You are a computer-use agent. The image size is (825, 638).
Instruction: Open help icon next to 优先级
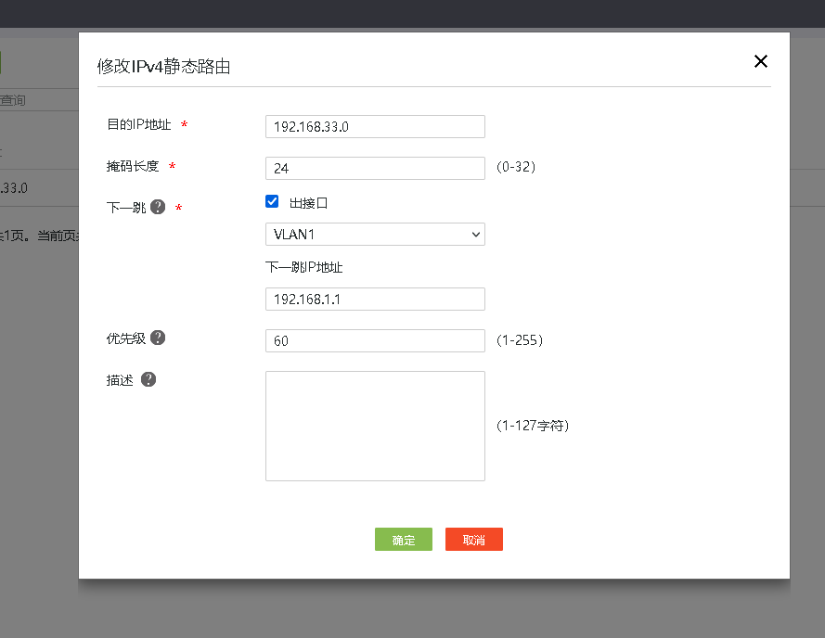[158, 338]
